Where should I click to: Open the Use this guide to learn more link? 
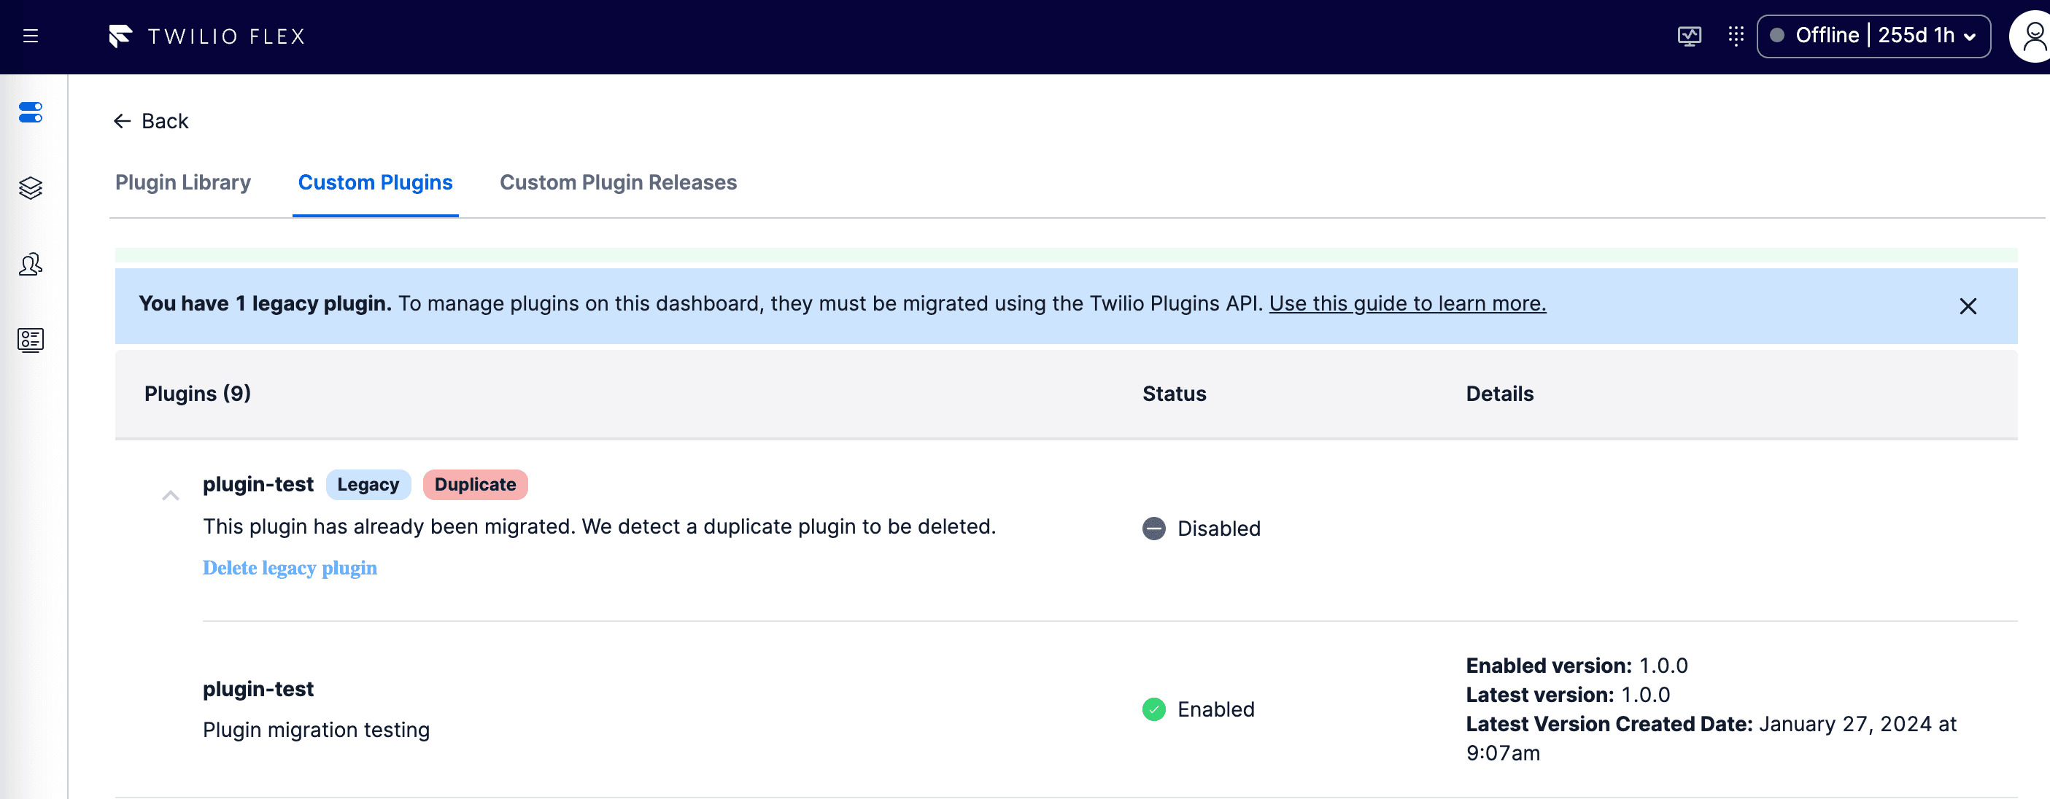pyautogui.click(x=1407, y=304)
